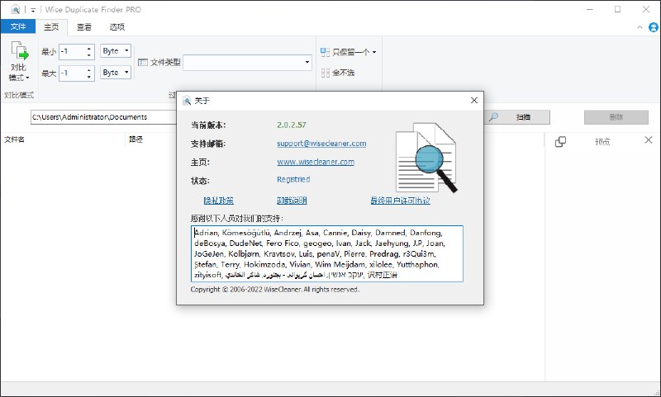Open the 文件 menu tab
Image resolution: width=661 pixels, height=397 pixels.
click(x=17, y=26)
